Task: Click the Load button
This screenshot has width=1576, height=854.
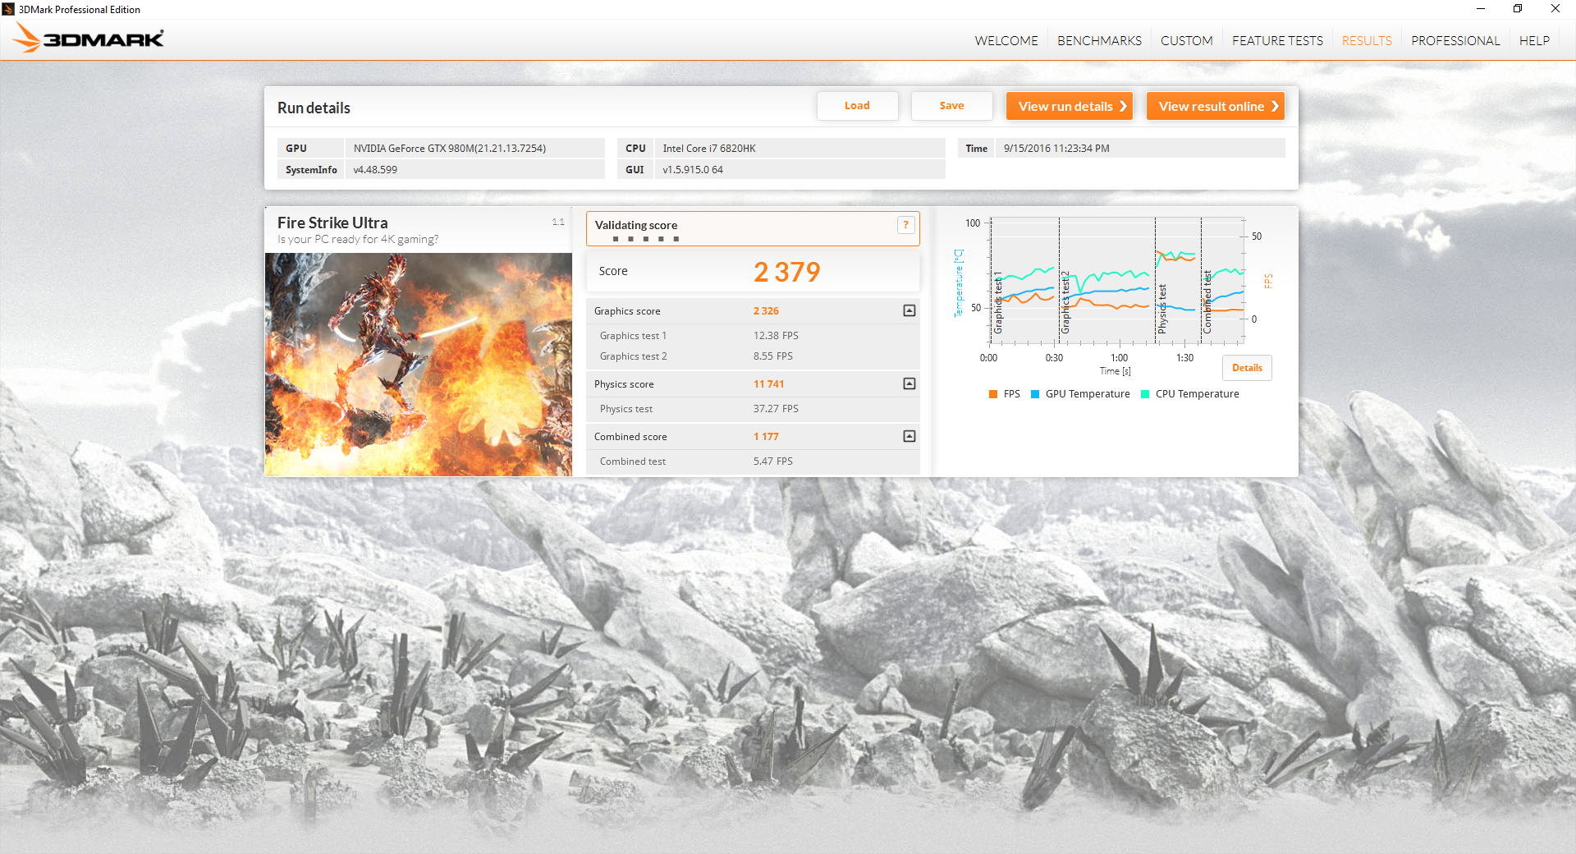Action: pyautogui.click(x=857, y=106)
